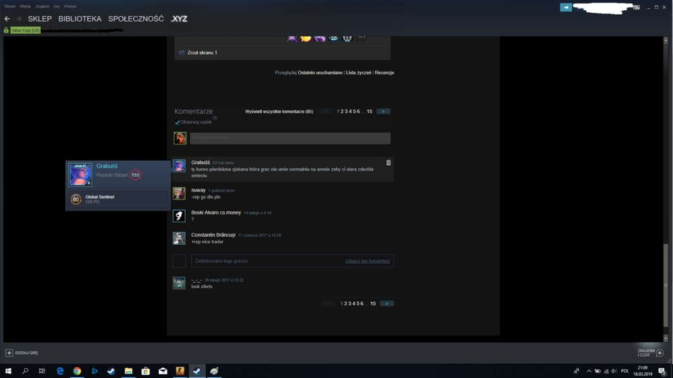The width and height of the screenshot is (673, 378).
Task: Click the page vertical scrollbar thumb
Action: click(x=666, y=285)
